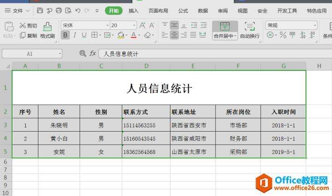Click the Copy (复制) button
The width and height of the screenshot is (332, 196).
(x=29, y=35)
